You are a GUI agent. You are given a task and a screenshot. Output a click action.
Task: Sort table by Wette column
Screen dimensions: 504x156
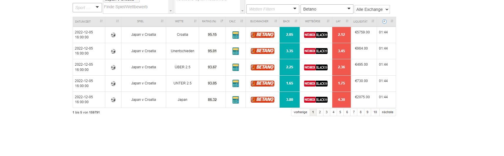[182, 21]
